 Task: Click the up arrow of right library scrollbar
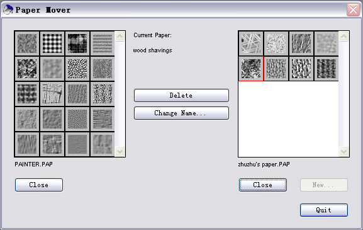(343, 36)
